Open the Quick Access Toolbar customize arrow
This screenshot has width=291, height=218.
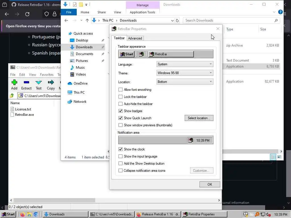coord(86,5)
